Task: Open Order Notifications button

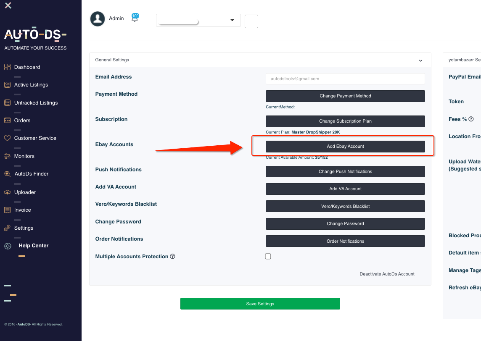Action: coord(345,241)
